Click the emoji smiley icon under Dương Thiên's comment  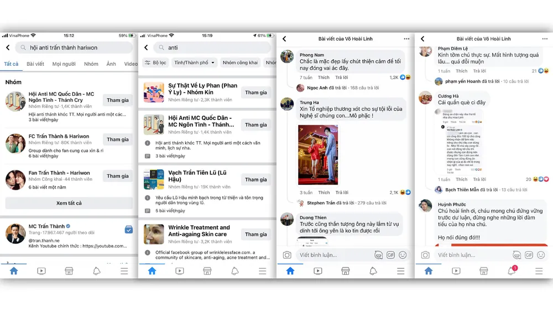(403, 255)
